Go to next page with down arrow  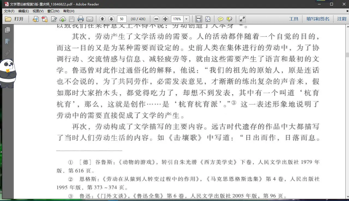(111, 19)
